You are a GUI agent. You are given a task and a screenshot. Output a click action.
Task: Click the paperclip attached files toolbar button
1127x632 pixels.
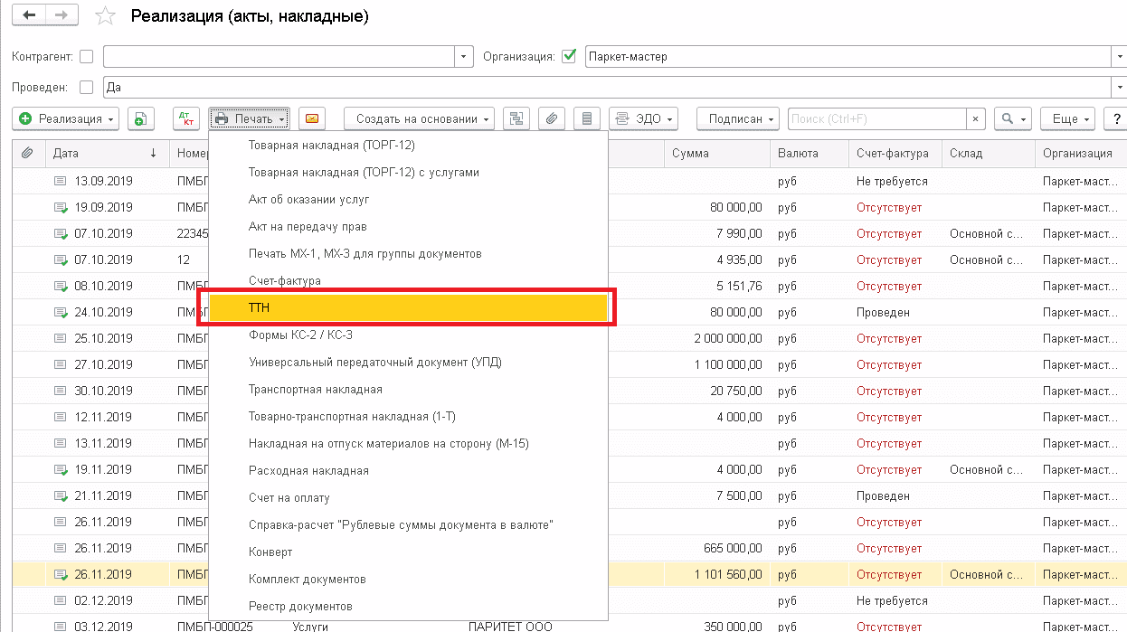(x=552, y=118)
